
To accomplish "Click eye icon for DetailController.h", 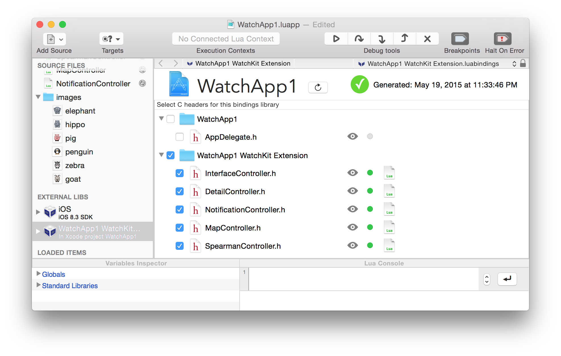I will pos(353,191).
